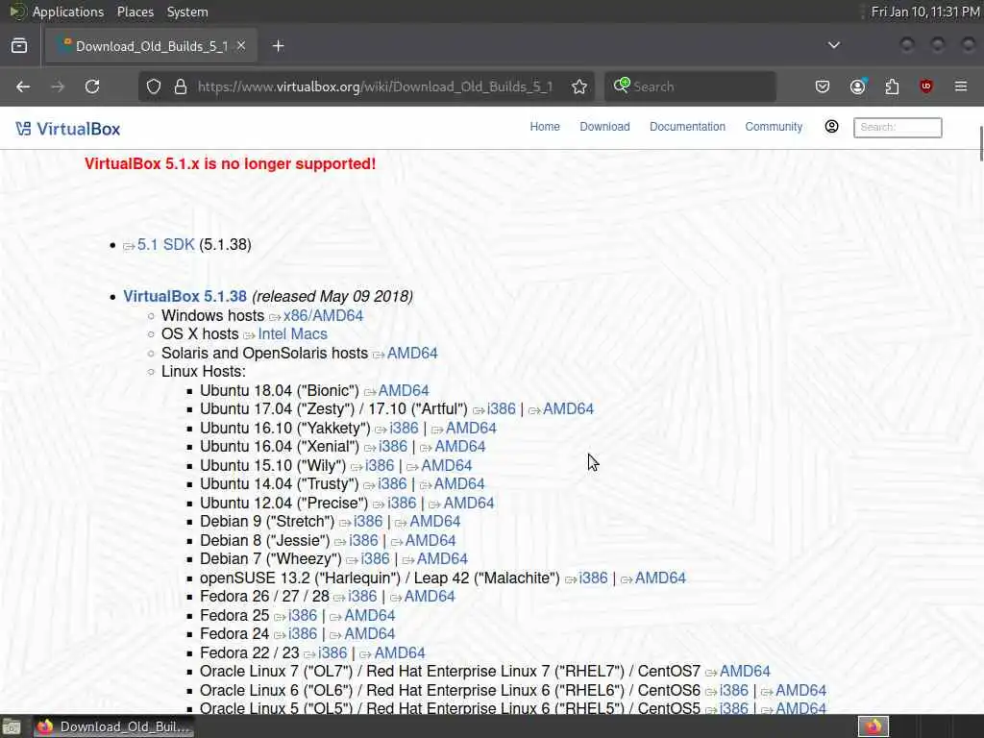Download Fedora 22 / 23 i386
Viewport: 984px width, 738px height.
332,653
